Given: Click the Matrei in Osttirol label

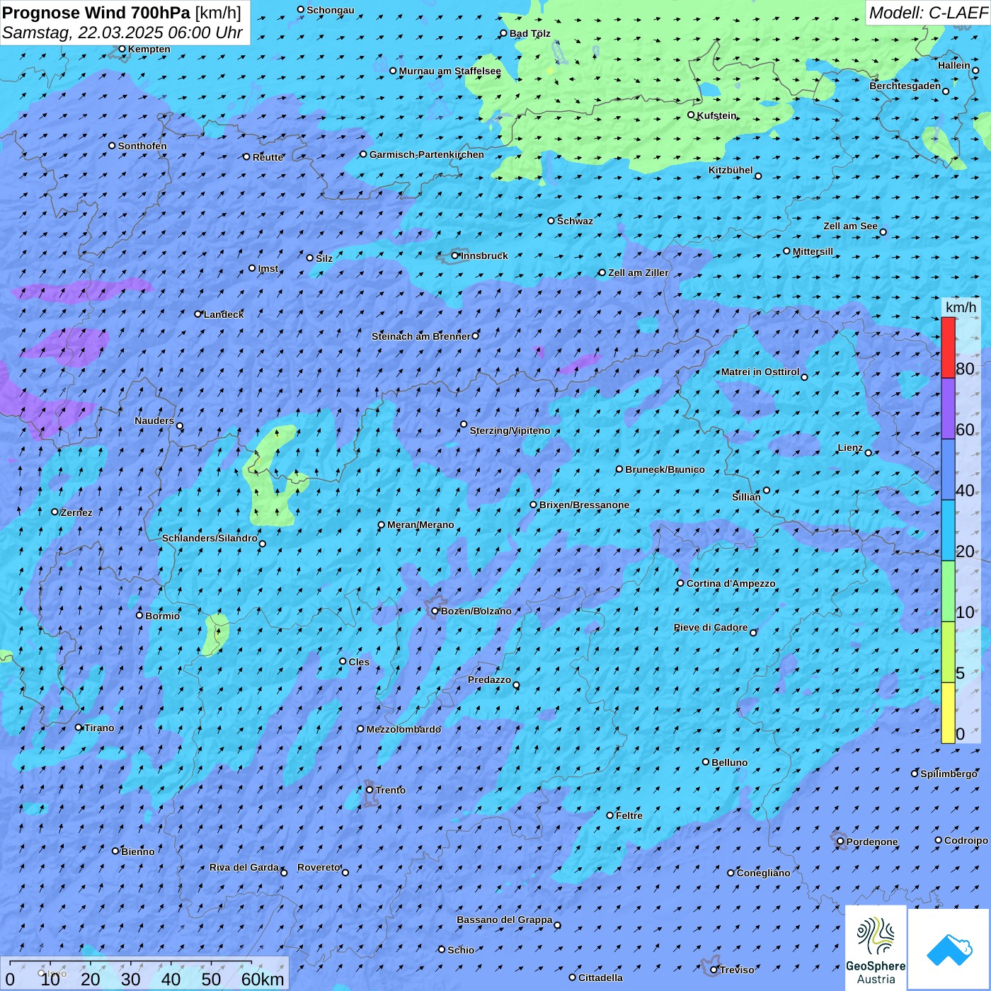Looking at the screenshot, I should [760, 372].
